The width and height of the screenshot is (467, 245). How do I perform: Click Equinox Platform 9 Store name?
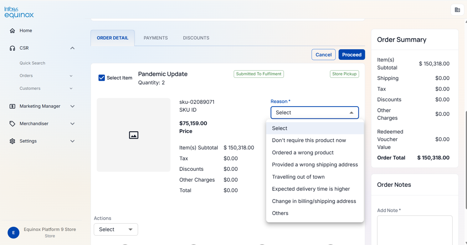(50, 229)
